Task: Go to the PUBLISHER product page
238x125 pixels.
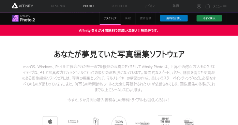Action: [119, 6]
